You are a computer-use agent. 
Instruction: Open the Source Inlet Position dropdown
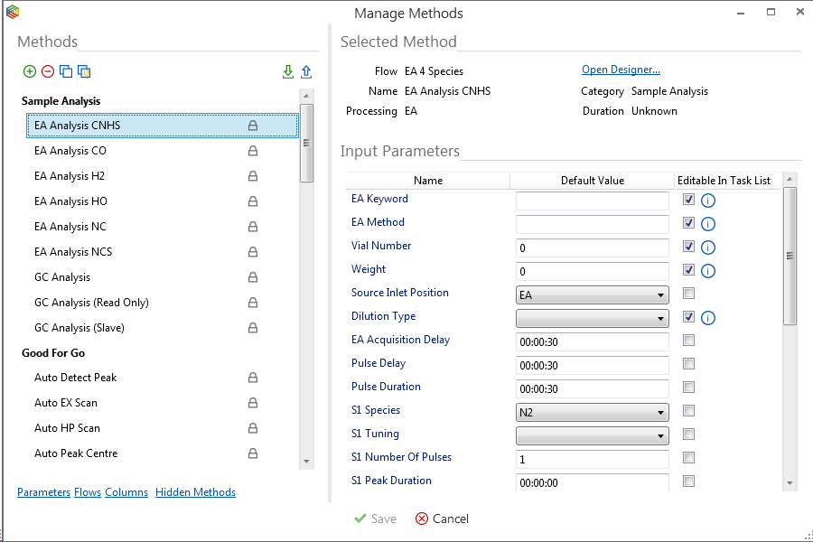pos(592,294)
